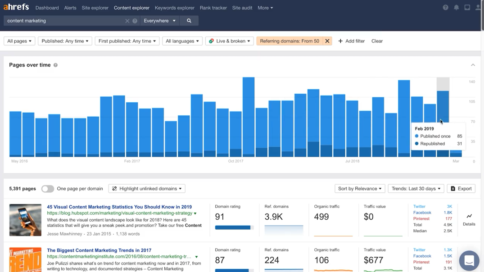This screenshot has width=484, height=272.
Task: Click Referring domains: From 50 filter
Action: click(289, 41)
